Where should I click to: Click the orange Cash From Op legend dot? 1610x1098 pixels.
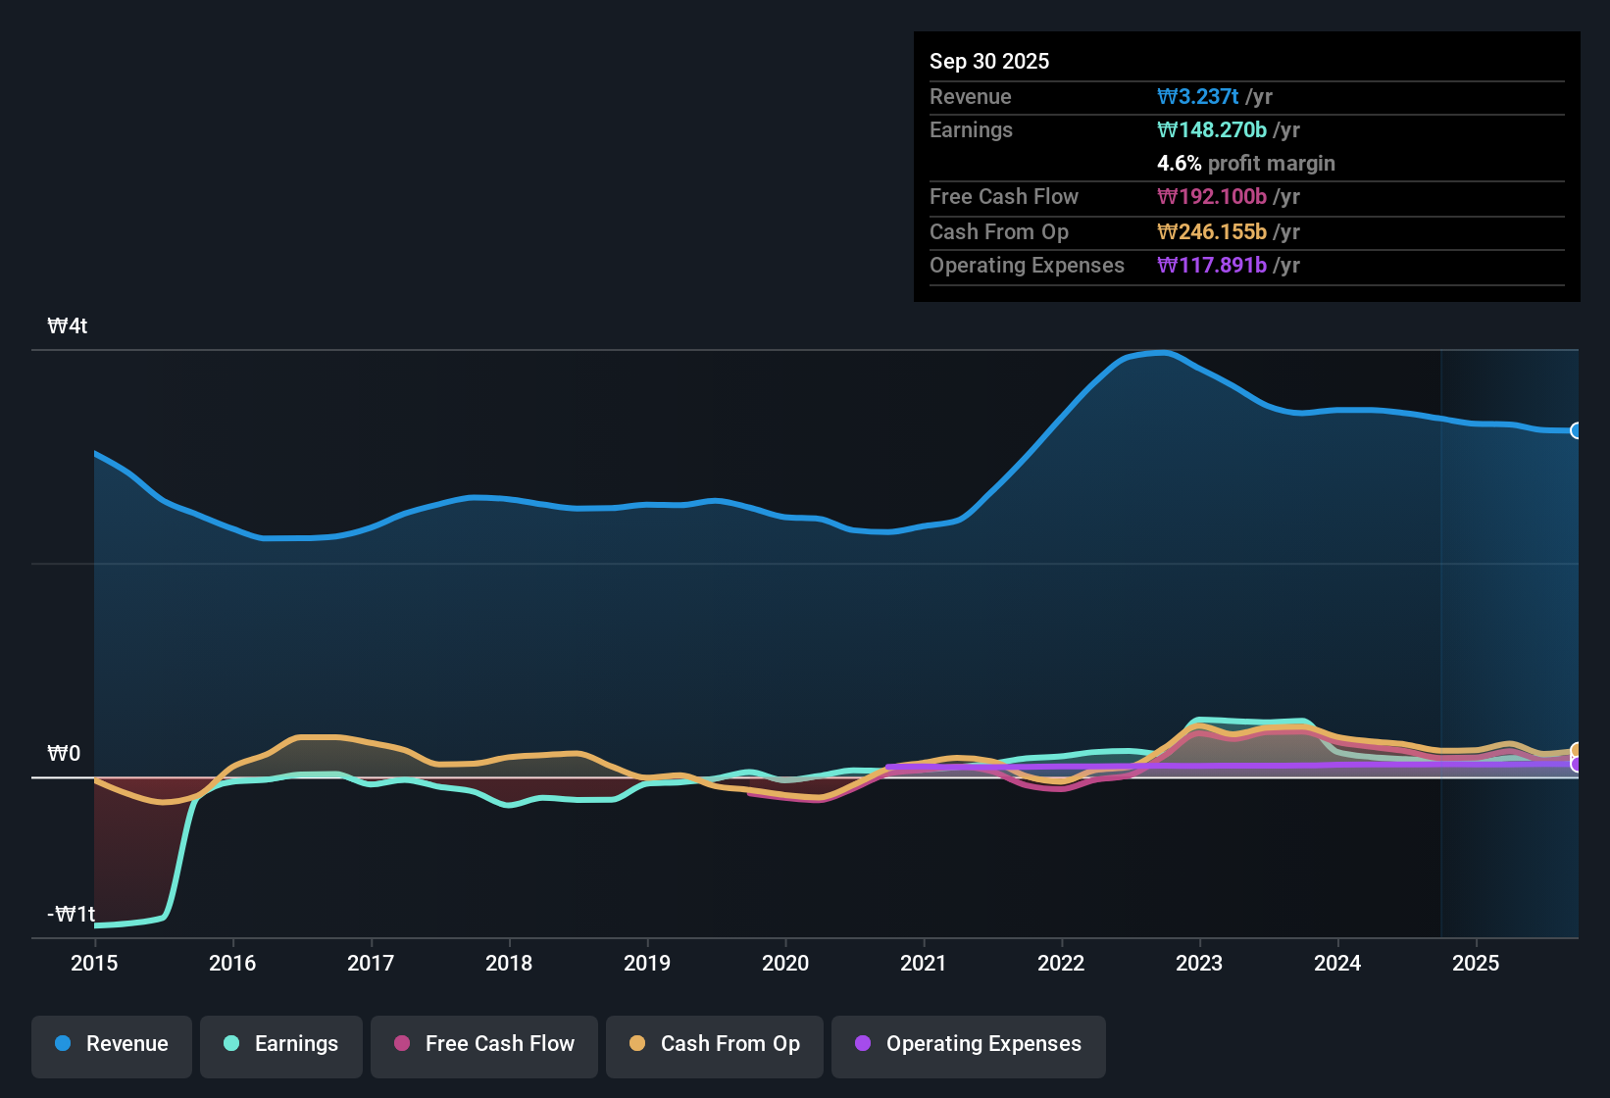point(637,1044)
